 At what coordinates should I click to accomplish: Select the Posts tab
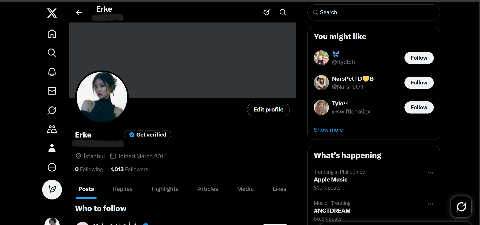[86, 189]
